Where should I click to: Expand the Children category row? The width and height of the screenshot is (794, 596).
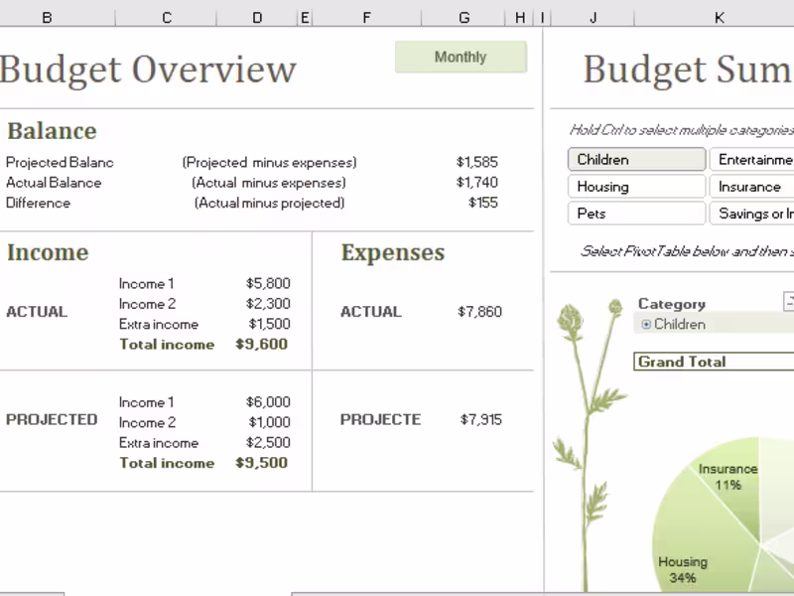coord(646,325)
